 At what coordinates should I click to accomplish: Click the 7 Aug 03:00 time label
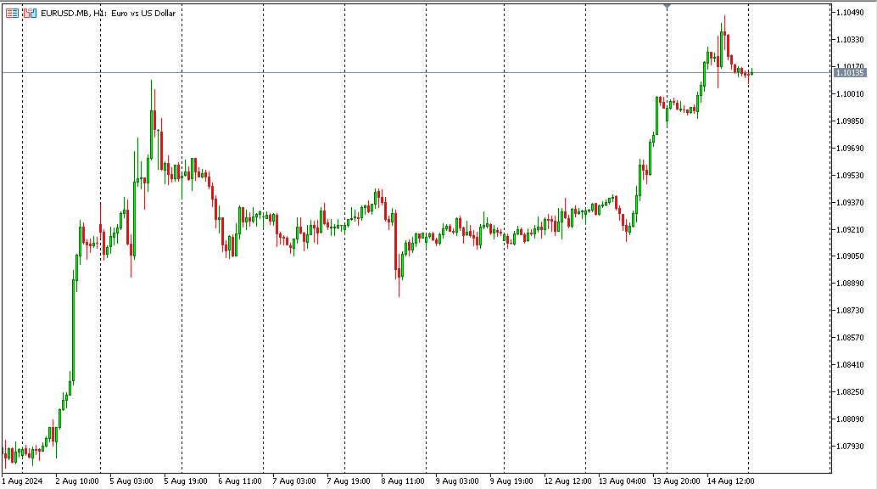[294, 481]
